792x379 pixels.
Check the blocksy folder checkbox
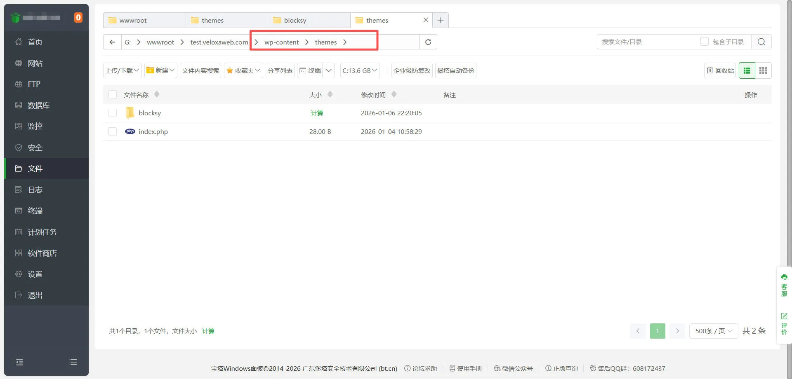point(112,113)
